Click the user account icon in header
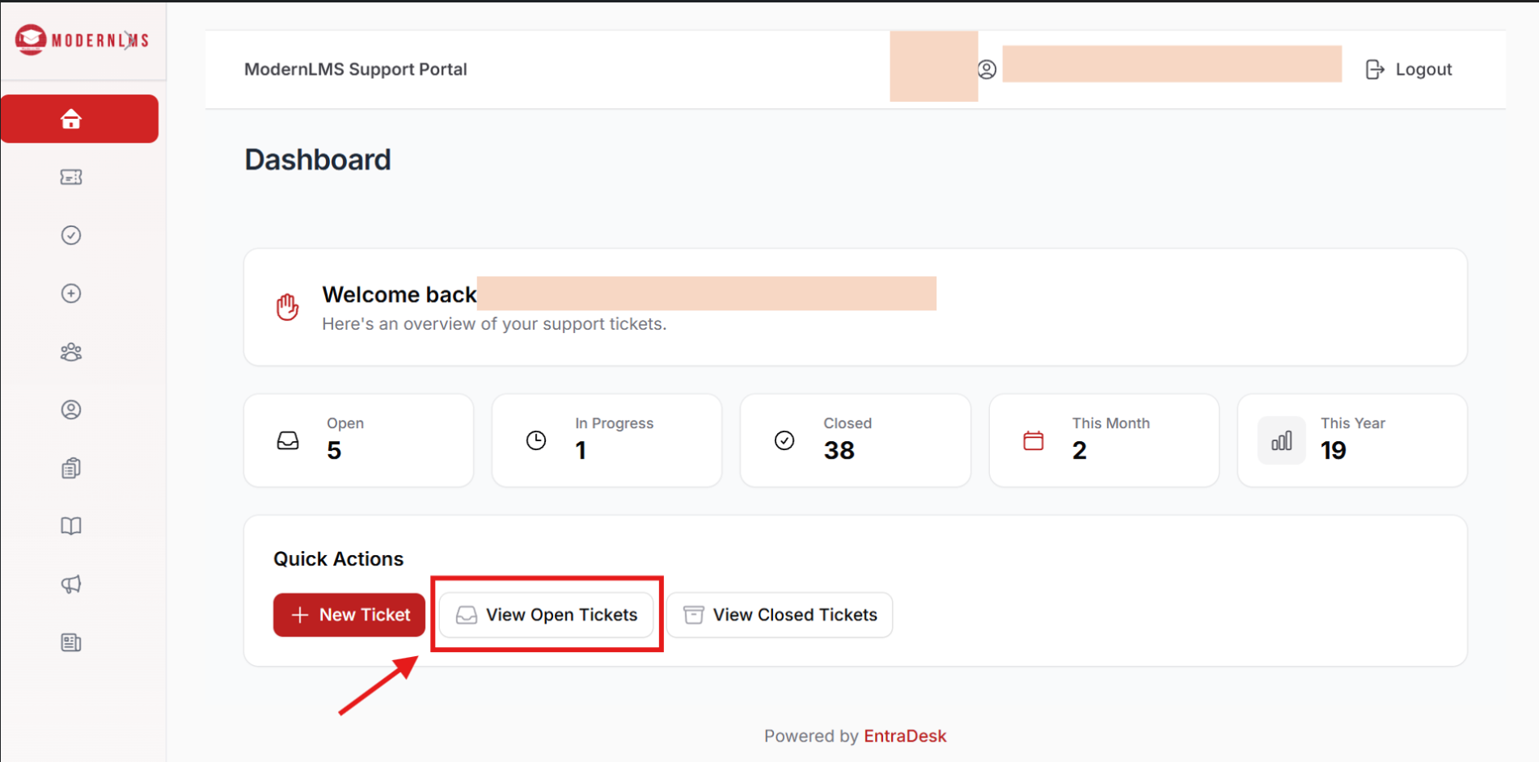Screen dimensions: 1539x762 pyautogui.click(x=987, y=69)
